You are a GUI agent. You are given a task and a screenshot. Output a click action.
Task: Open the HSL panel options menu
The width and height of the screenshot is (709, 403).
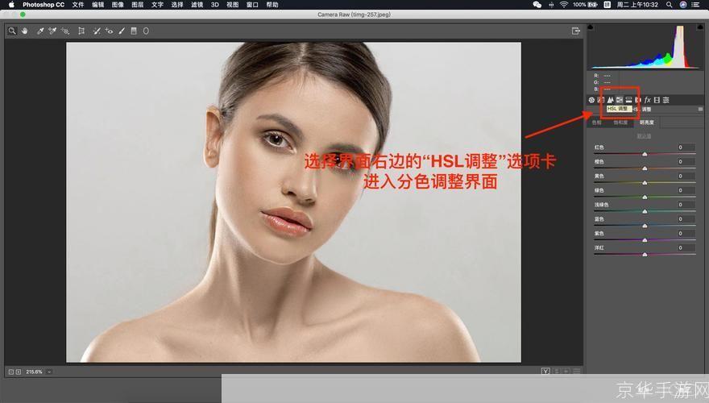700,110
